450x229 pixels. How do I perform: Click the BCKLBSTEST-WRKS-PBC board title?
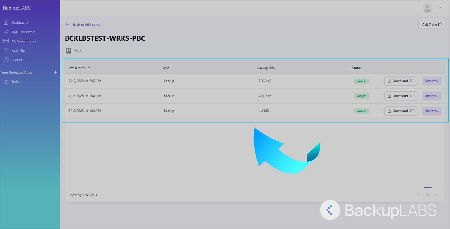pyautogui.click(x=105, y=38)
